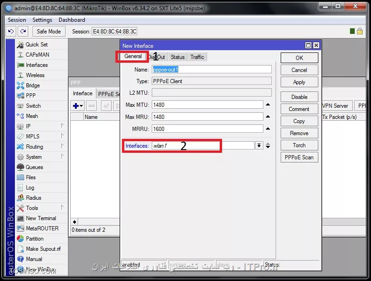Collapse the Max MTU field arrow

pyautogui.click(x=268, y=105)
